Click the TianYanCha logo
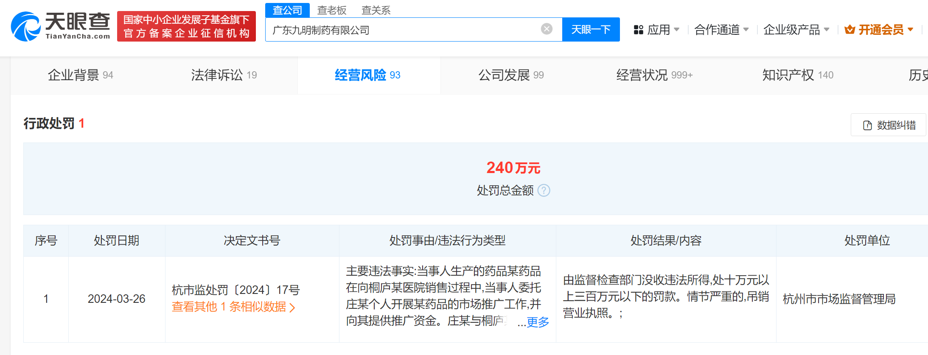 pos(60,26)
